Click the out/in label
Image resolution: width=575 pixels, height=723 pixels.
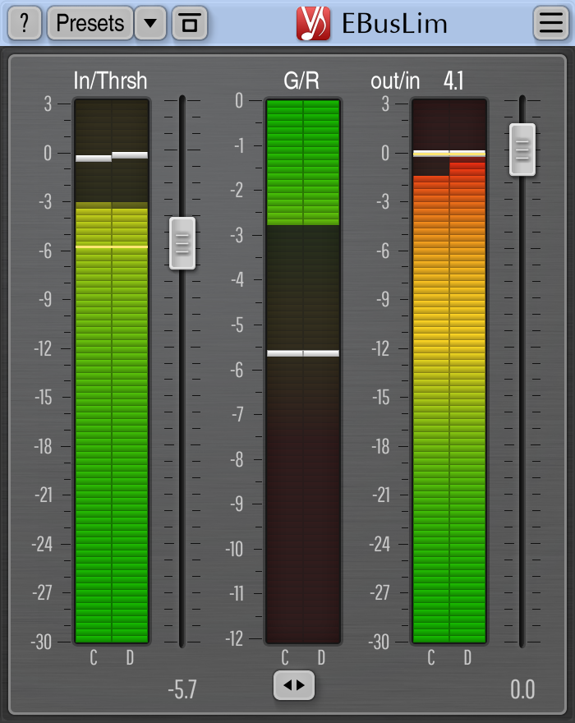[395, 81]
